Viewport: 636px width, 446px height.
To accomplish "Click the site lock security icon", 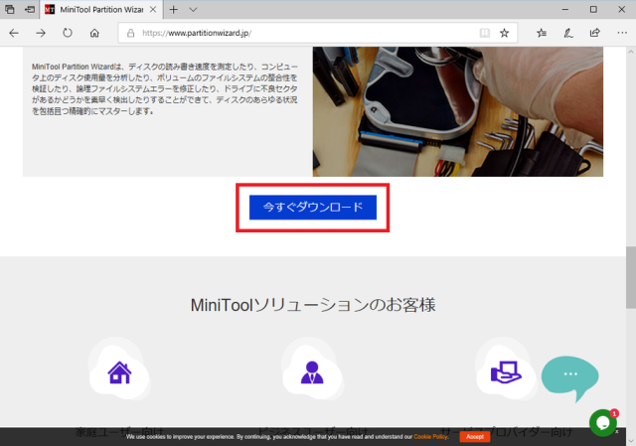I will coord(130,33).
